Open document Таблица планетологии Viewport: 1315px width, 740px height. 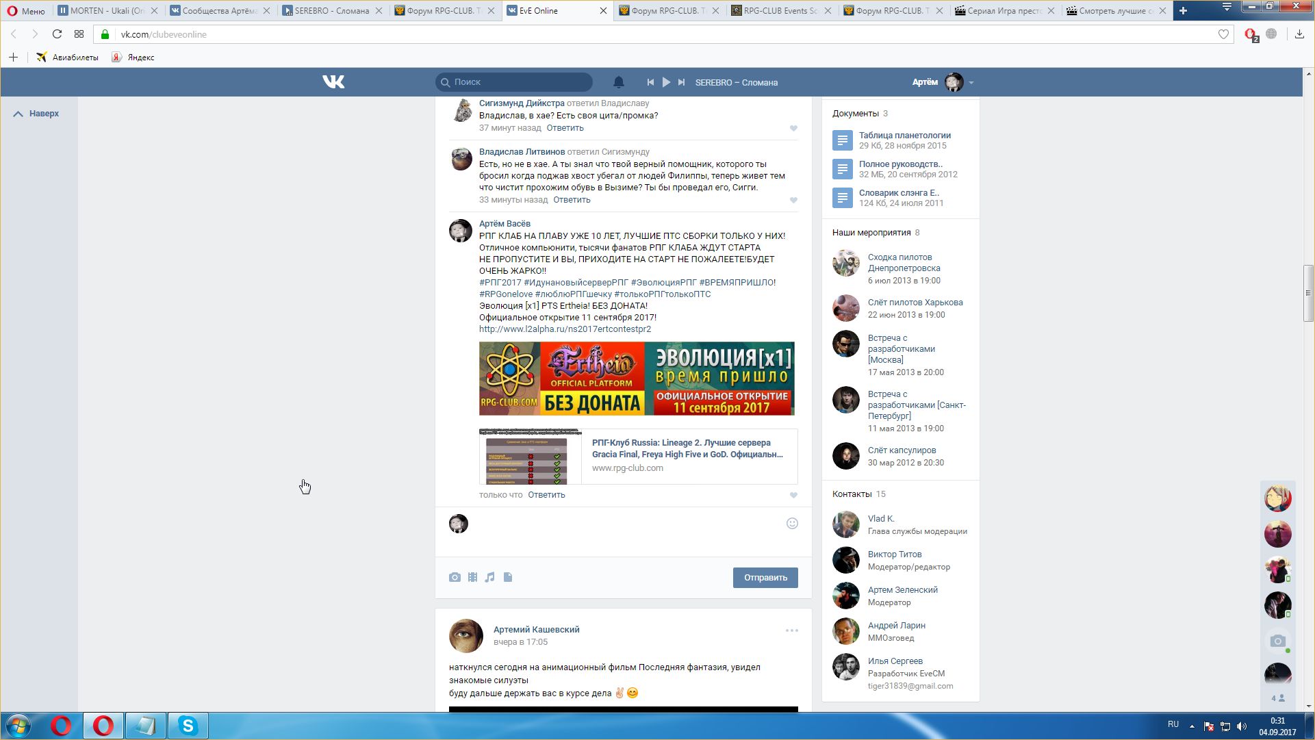click(x=905, y=136)
